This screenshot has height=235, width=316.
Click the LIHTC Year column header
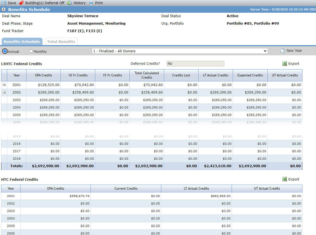17,75
